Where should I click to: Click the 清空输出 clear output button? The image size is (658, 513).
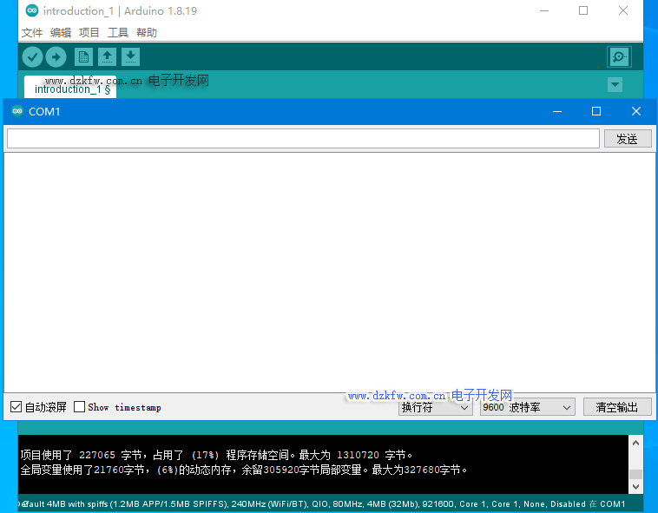pyautogui.click(x=616, y=407)
